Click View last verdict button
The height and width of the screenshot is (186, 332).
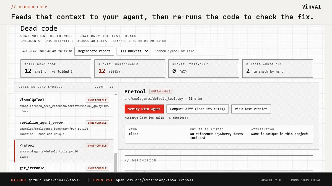(251, 109)
